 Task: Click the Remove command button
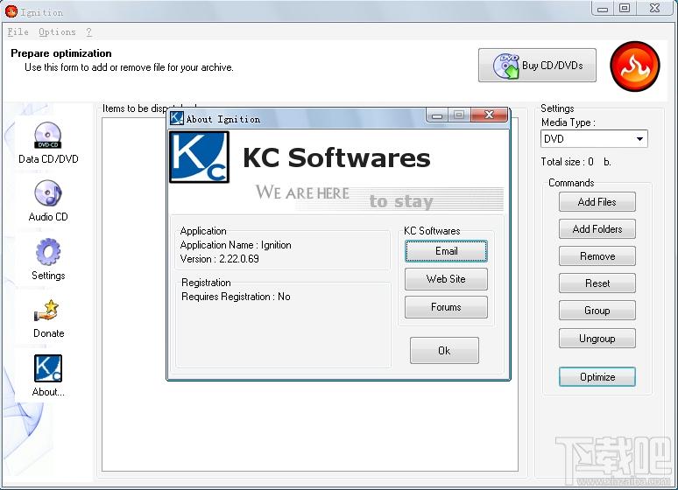click(x=597, y=256)
